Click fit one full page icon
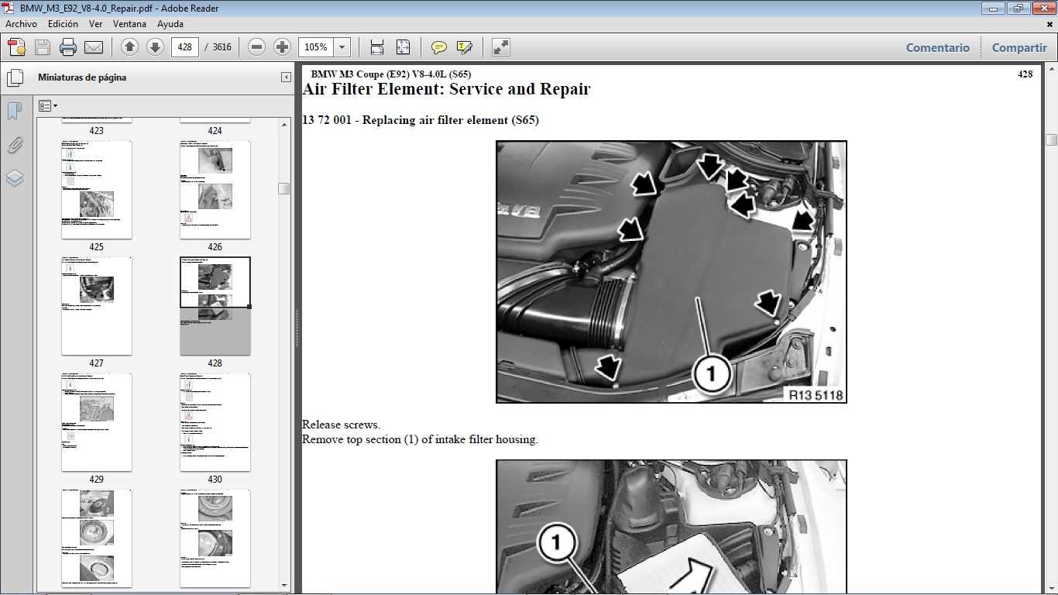 tap(403, 47)
